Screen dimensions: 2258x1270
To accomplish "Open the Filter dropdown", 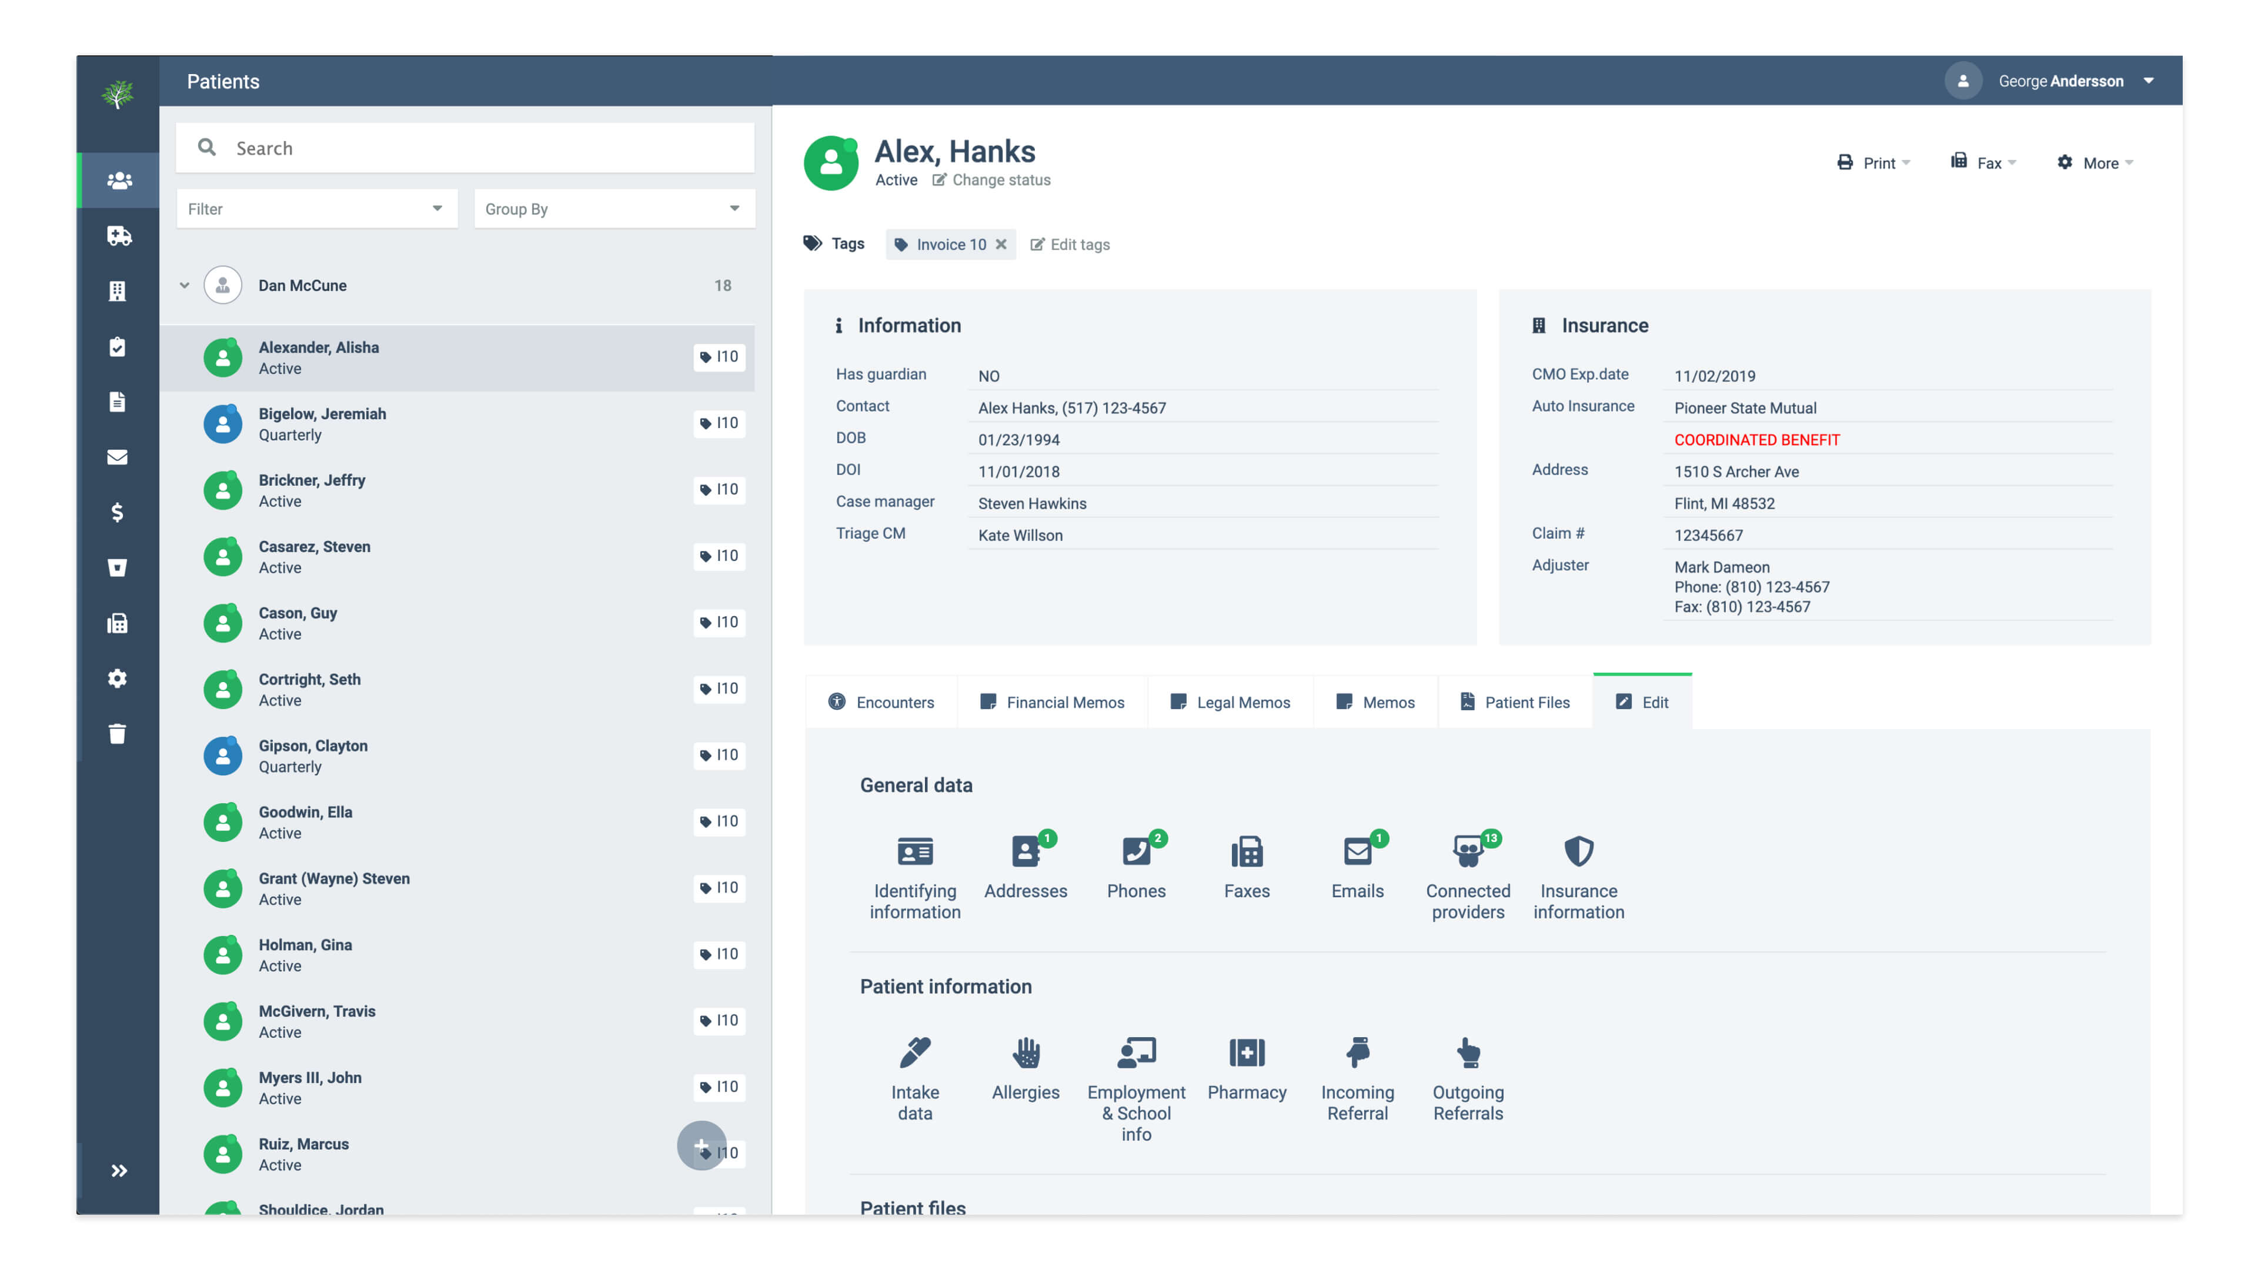I will [316, 209].
